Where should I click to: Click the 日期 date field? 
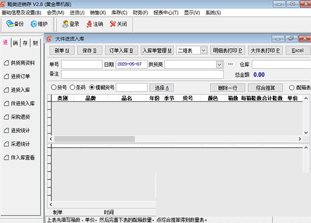[132, 65]
